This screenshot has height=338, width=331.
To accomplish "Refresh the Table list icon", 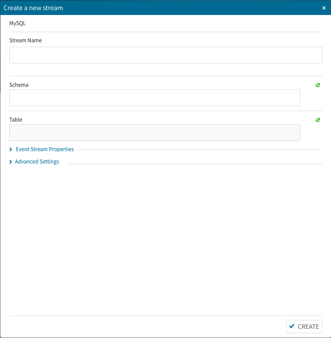I will tap(318, 120).
